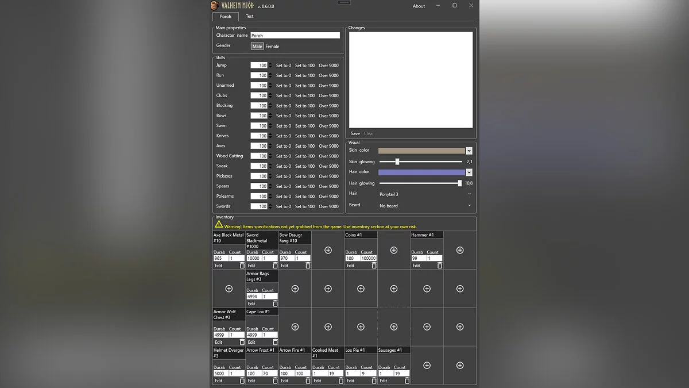Set Polearms skill Over 9000
Image resolution: width=689 pixels, height=388 pixels.
pos(329,196)
